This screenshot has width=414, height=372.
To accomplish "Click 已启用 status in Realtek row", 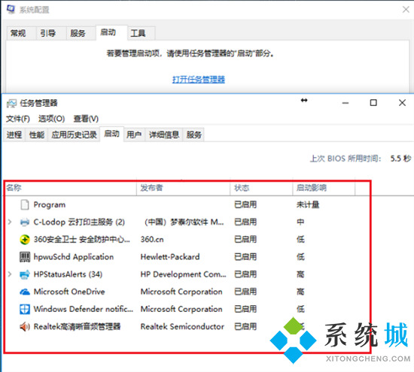I will click(245, 326).
